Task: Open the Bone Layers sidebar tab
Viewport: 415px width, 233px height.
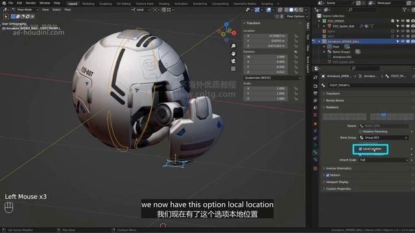Action: click(308, 65)
